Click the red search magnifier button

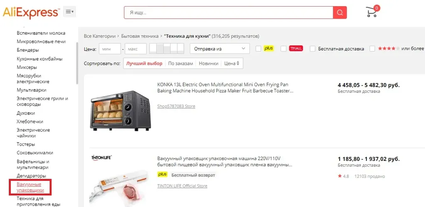coord(340,12)
